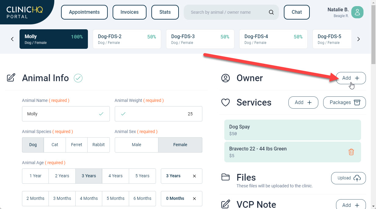The image size is (376, 209).
Task: Open Packages with the box icon
Action: 344,103
